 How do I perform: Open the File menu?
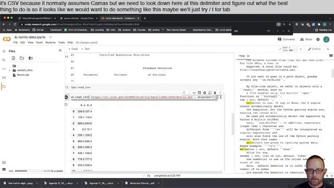click(16, 43)
